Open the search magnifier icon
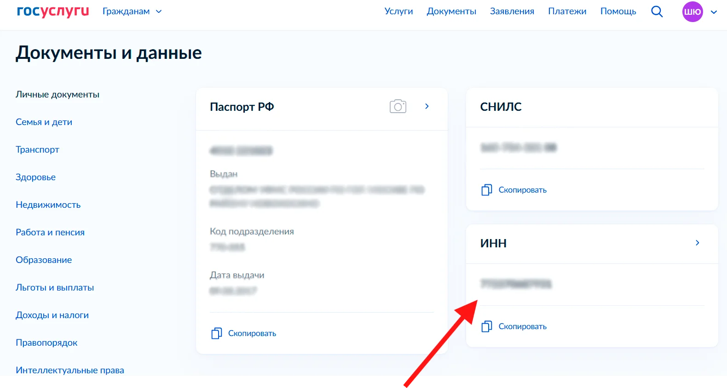The image size is (727, 388). tap(657, 11)
